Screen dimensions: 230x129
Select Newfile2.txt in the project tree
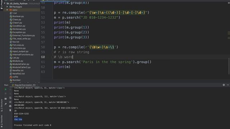click(18, 74)
